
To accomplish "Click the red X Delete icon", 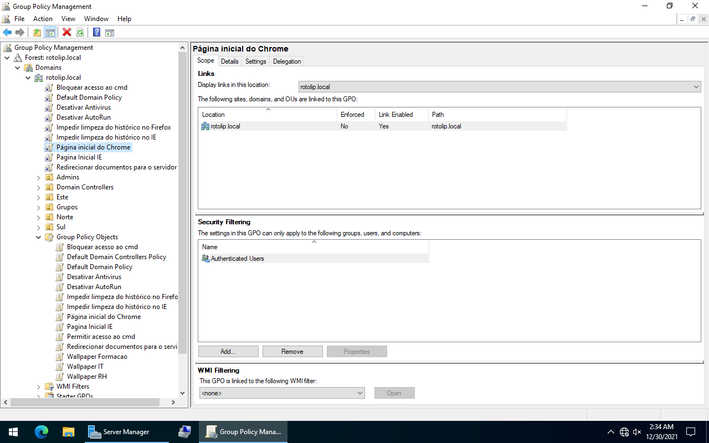I will click(x=67, y=33).
